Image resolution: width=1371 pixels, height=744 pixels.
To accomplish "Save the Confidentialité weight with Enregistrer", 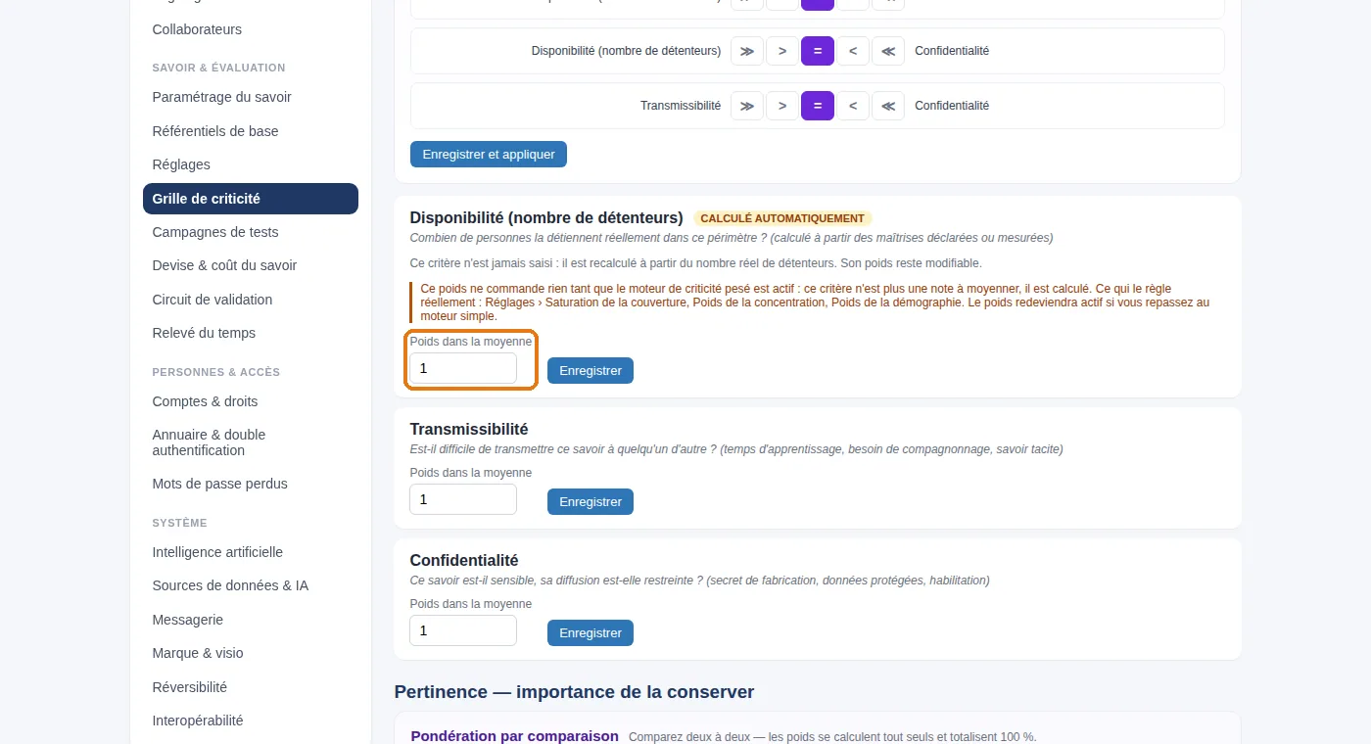I will pyautogui.click(x=591, y=633).
